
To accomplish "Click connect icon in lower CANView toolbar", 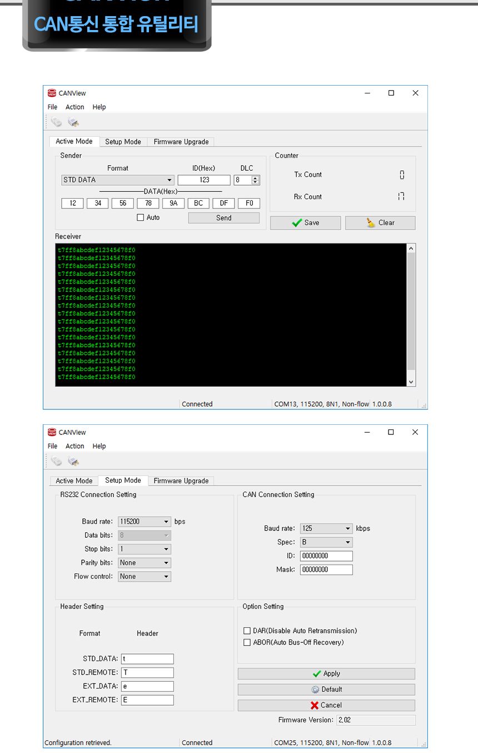I will coord(56,461).
